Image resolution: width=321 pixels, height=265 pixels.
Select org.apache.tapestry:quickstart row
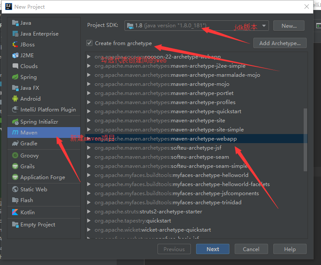coord(197,221)
